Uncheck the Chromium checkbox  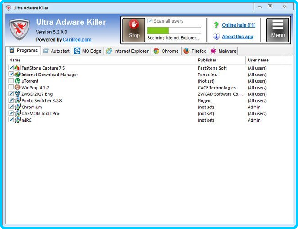point(11,107)
